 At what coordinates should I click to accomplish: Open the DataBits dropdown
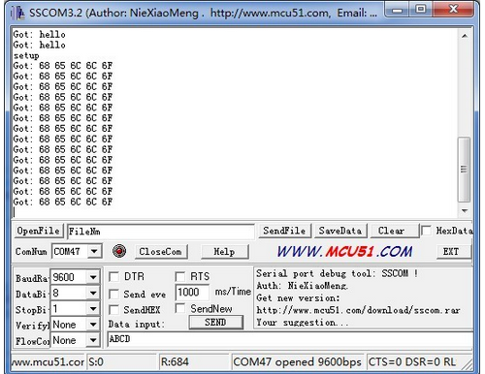point(93,293)
